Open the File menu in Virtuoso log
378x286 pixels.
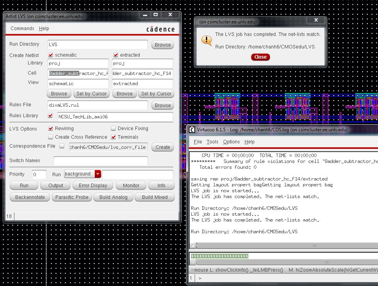click(x=198, y=142)
